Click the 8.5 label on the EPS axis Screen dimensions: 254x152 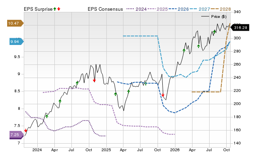(17, 91)
